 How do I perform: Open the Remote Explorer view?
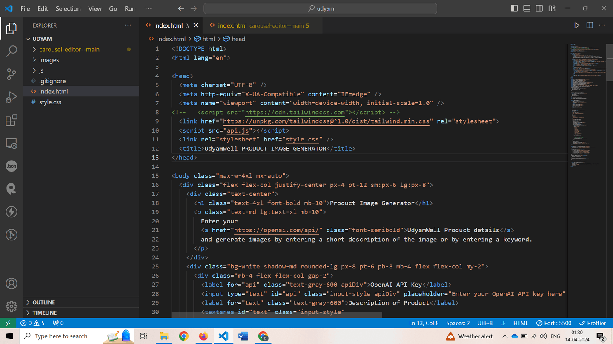click(11, 143)
